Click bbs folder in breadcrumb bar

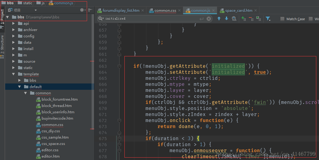pyautogui.click(x=8, y=3)
